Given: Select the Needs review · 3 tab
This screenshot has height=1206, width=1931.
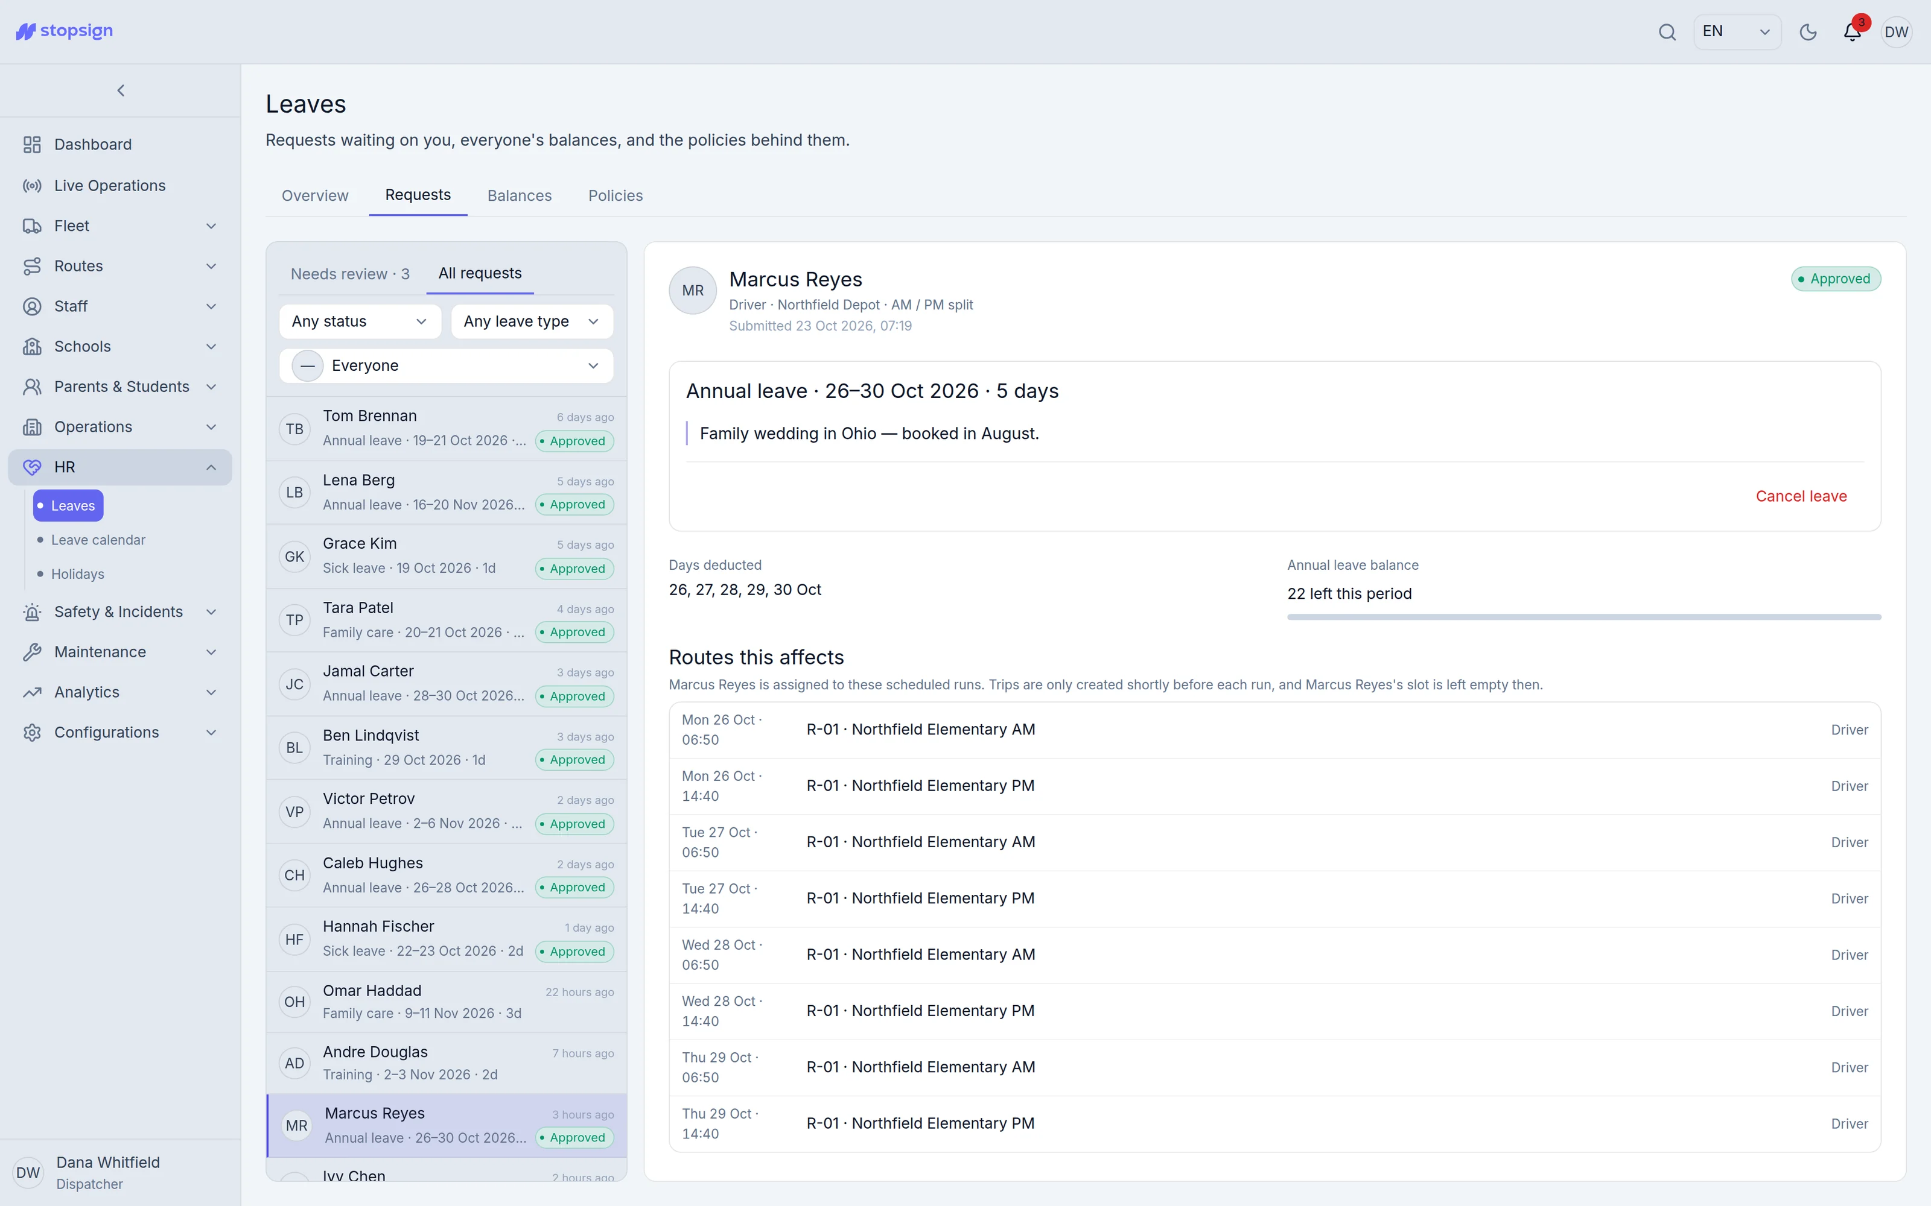Looking at the screenshot, I should tap(349, 274).
